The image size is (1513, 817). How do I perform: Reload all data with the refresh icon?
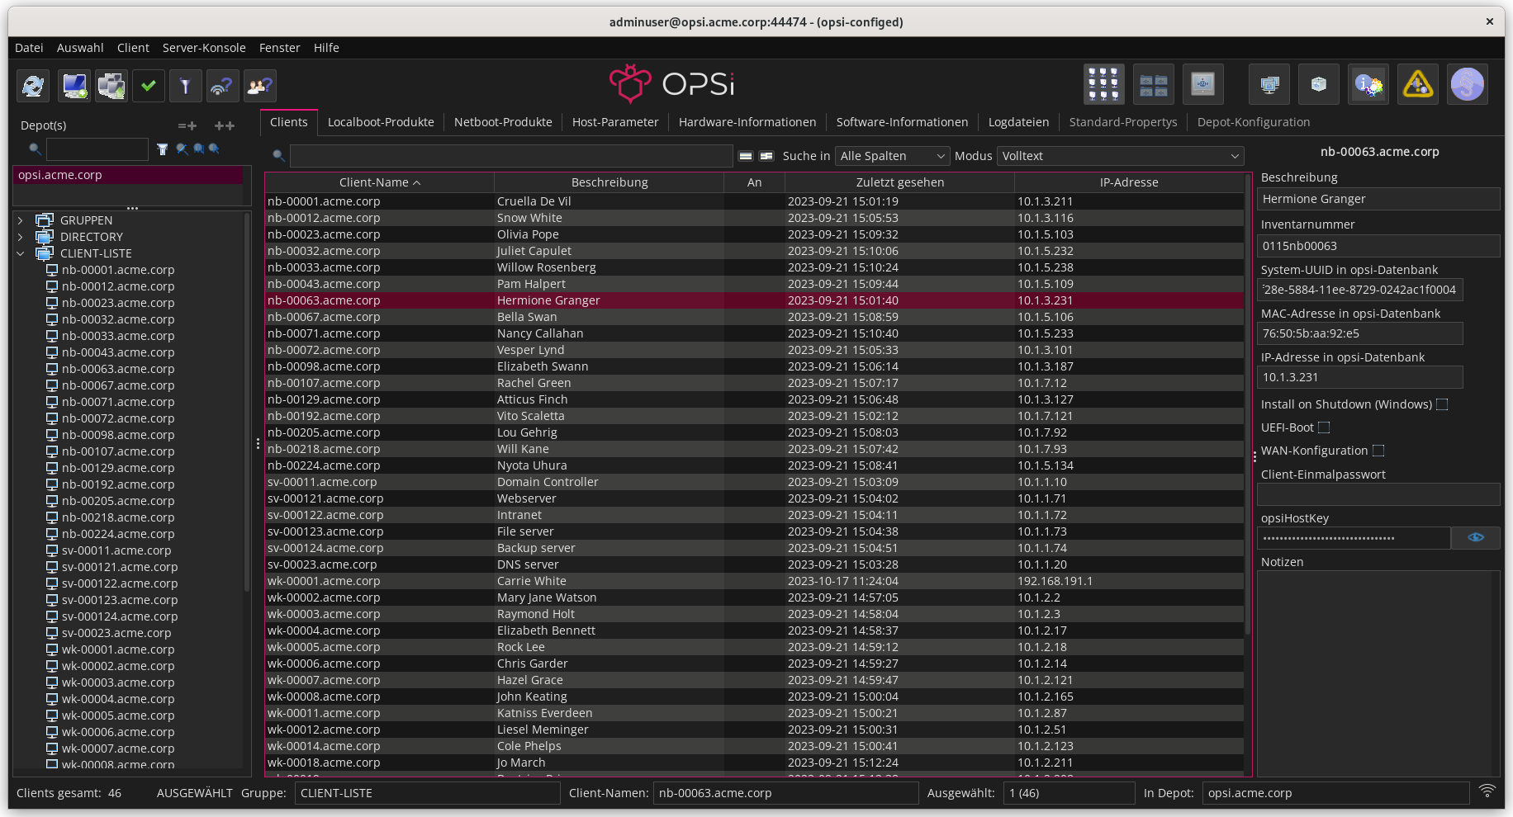point(33,85)
